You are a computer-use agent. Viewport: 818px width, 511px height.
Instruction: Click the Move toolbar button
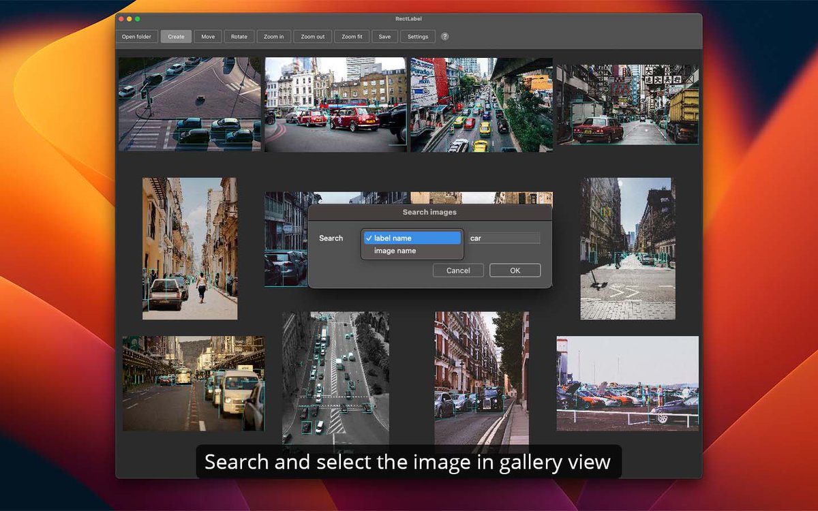[x=208, y=37]
